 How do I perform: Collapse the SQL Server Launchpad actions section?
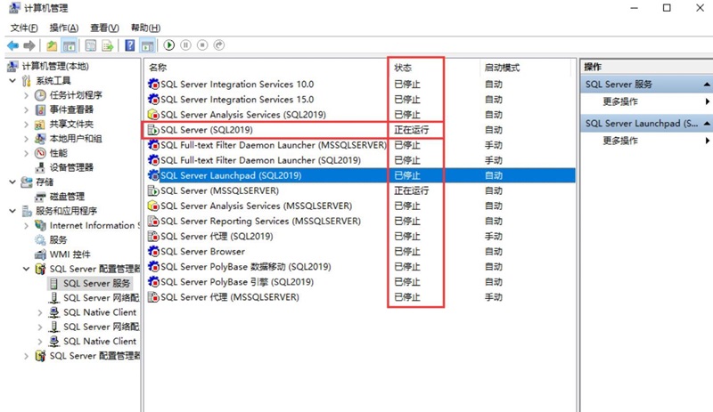(x=707, y=123)
